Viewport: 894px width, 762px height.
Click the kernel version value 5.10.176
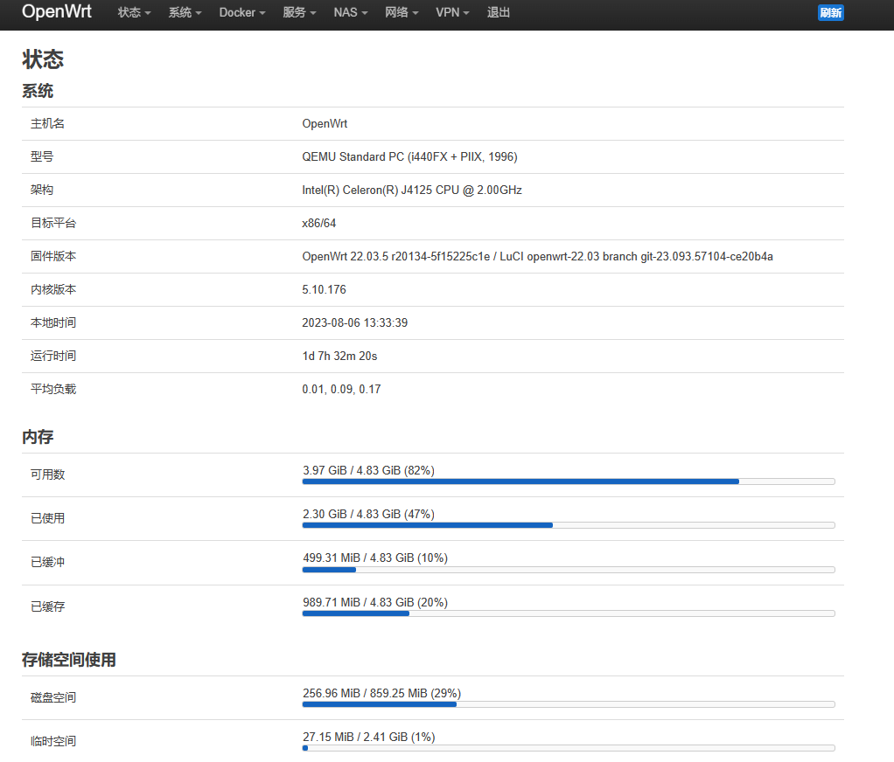click(324, 289)
